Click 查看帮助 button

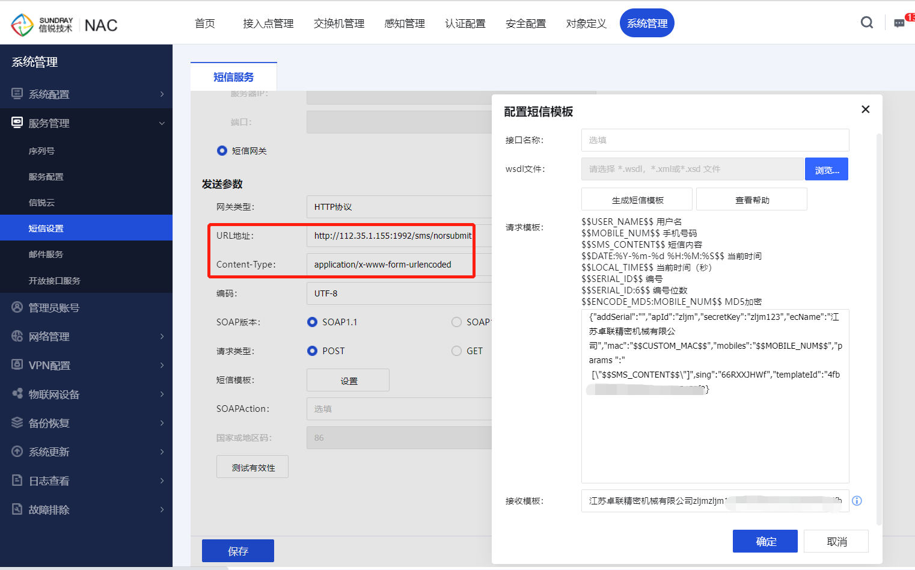pos(751,199)
